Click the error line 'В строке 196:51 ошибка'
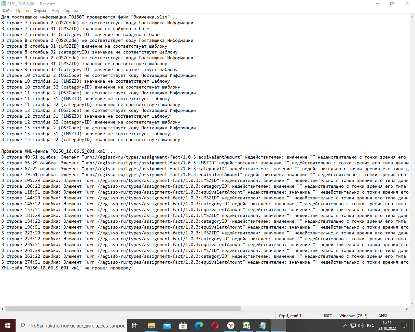 [205, 227]
